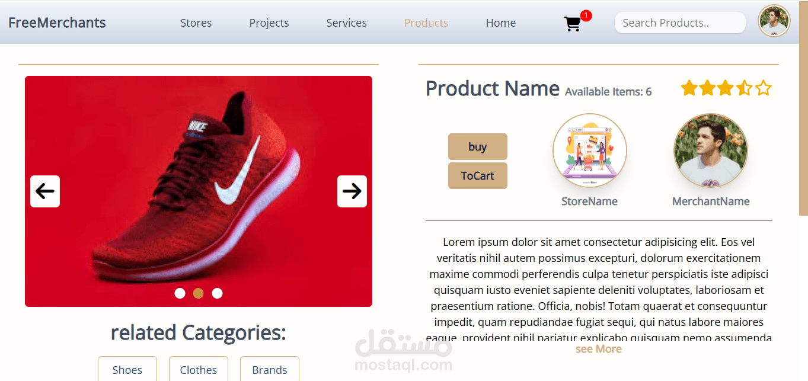Viewport: 808px width, 381px height.
Task: Click the buy button
Action: click(x=478, y=146)
